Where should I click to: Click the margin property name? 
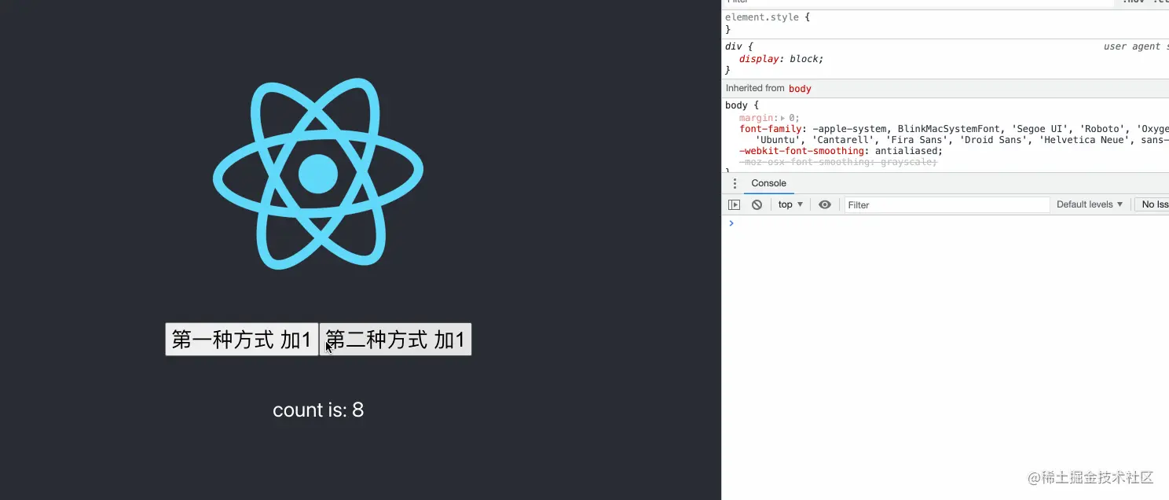(x=757, y=118)
